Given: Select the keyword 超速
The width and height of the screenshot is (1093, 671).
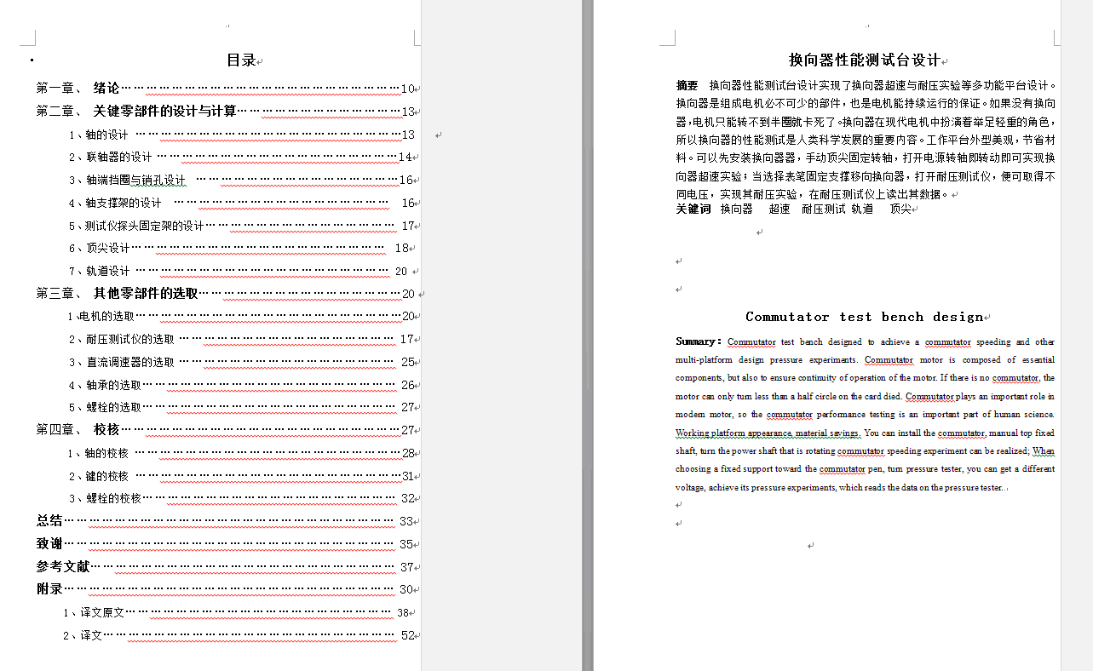Looking at the screenshot, I should point(779,209).
